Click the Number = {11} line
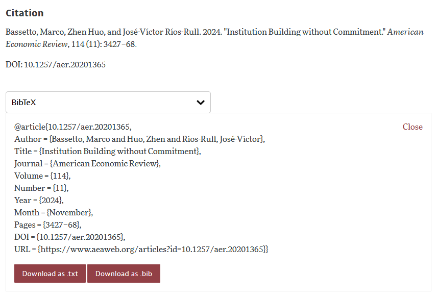 coord(41,188)
